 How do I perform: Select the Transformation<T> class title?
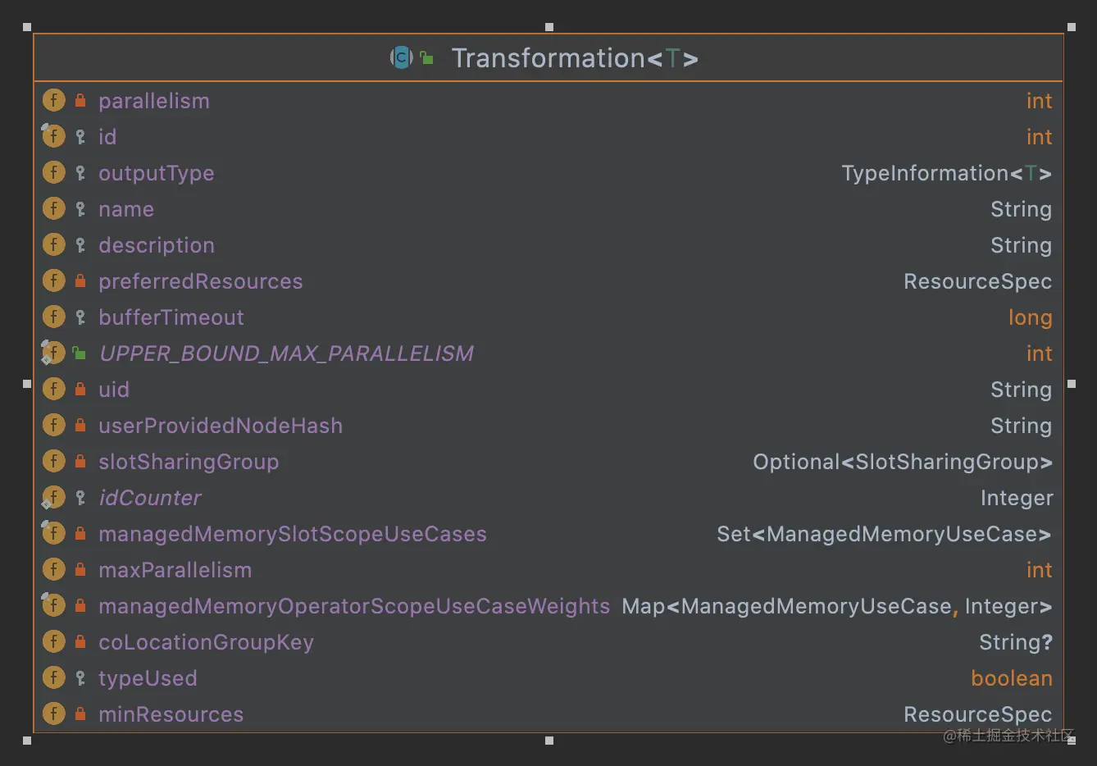574,58
